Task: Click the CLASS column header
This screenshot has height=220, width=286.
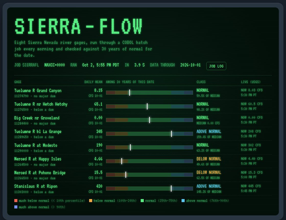Action: 201,82
